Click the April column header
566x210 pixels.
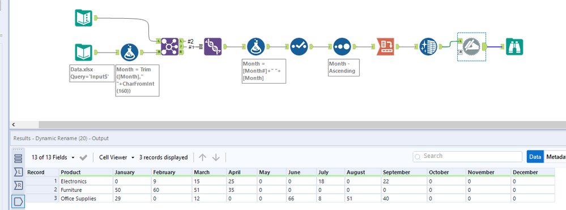(242, 172)
